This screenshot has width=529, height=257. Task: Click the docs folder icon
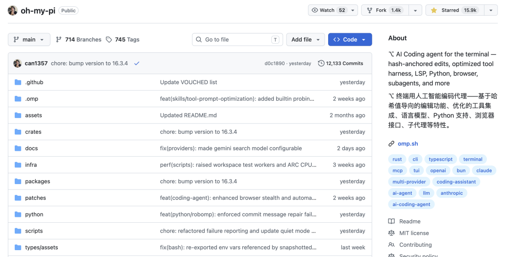click(18, 148)
